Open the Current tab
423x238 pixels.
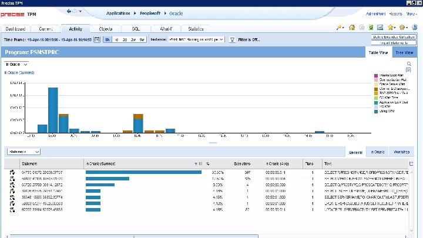click(x=46, y=29)
